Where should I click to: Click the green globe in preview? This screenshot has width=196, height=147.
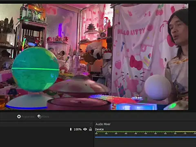(x=36, y=69)
